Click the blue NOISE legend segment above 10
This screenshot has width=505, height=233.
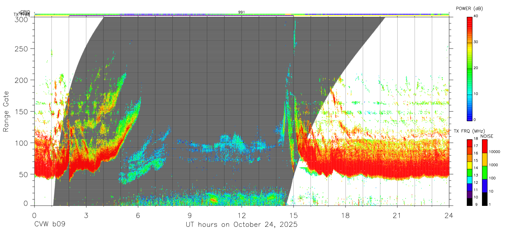click(x=484, y=186)
